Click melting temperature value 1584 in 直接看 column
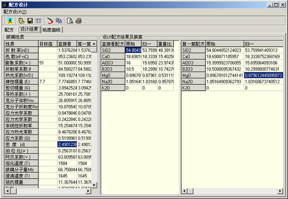 [x=67, y=163]
